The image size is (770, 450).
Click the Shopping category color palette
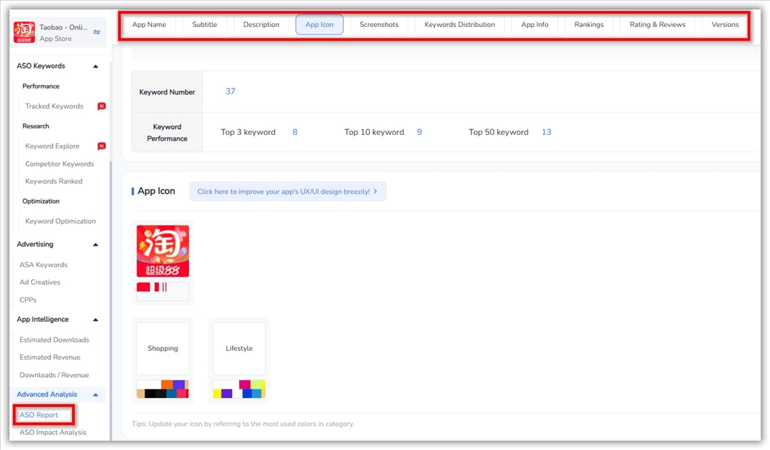tap(163, 389)
